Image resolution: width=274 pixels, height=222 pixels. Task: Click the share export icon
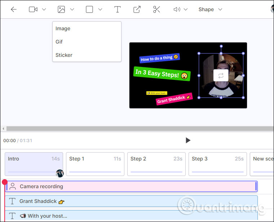point(137,10)
